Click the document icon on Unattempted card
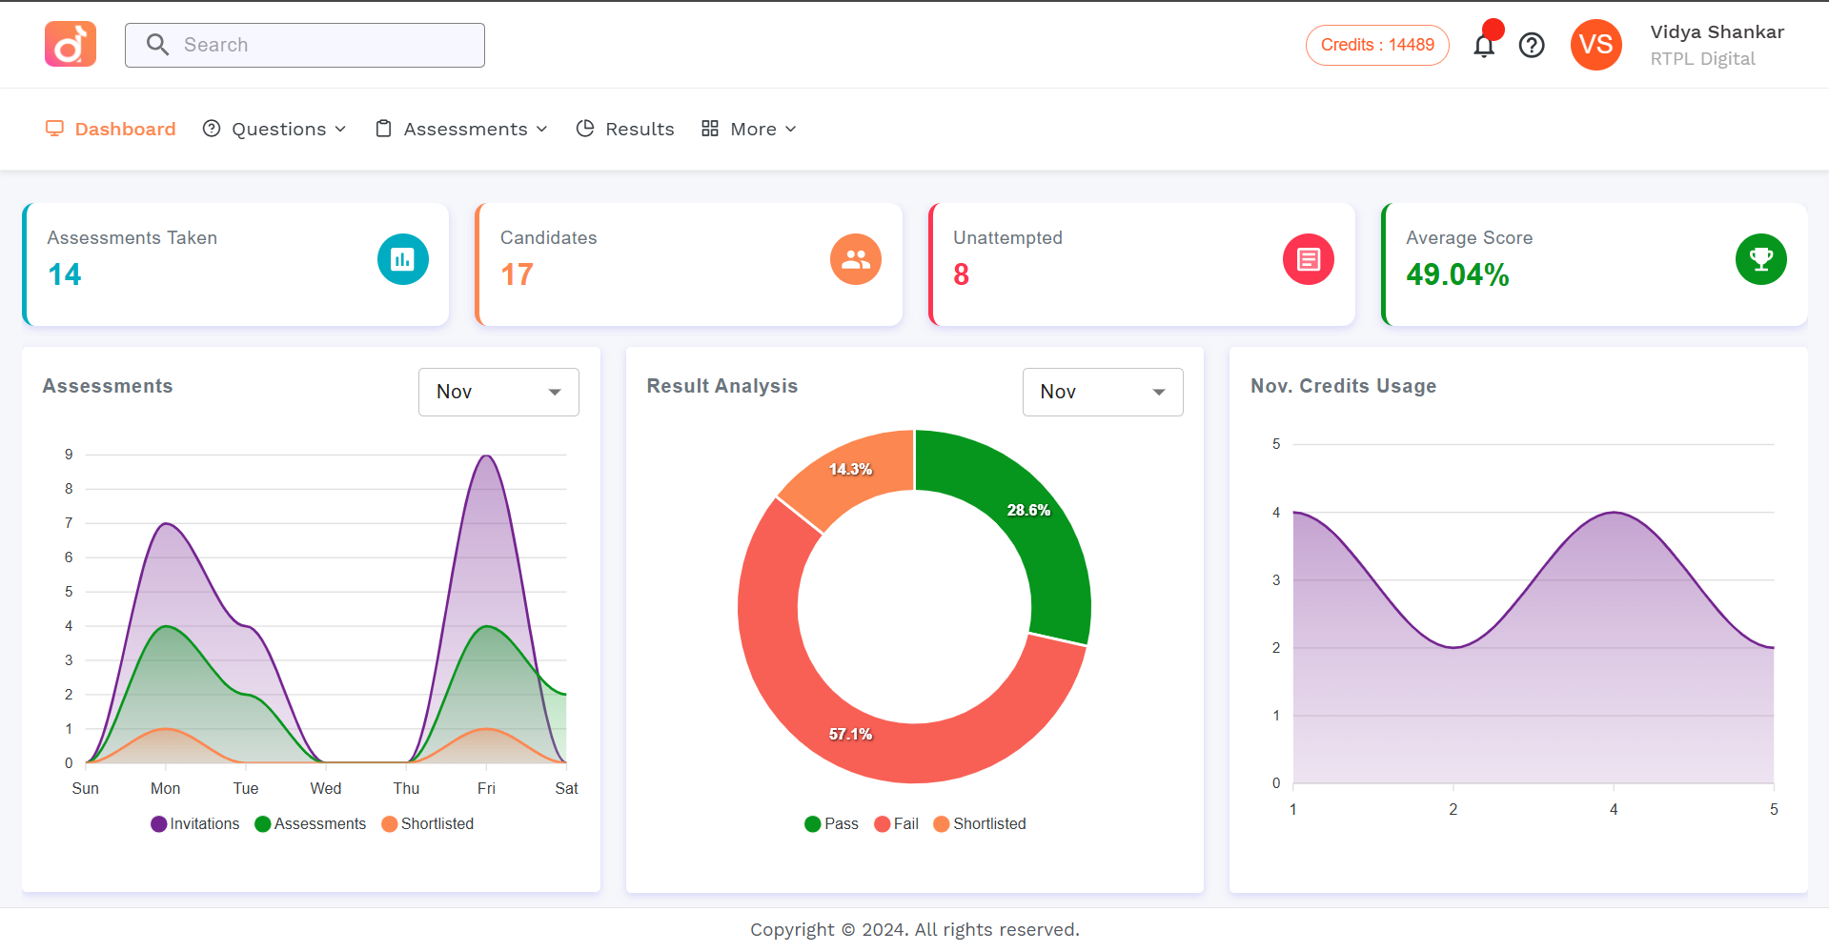1829x952 pixels. 1308,258
